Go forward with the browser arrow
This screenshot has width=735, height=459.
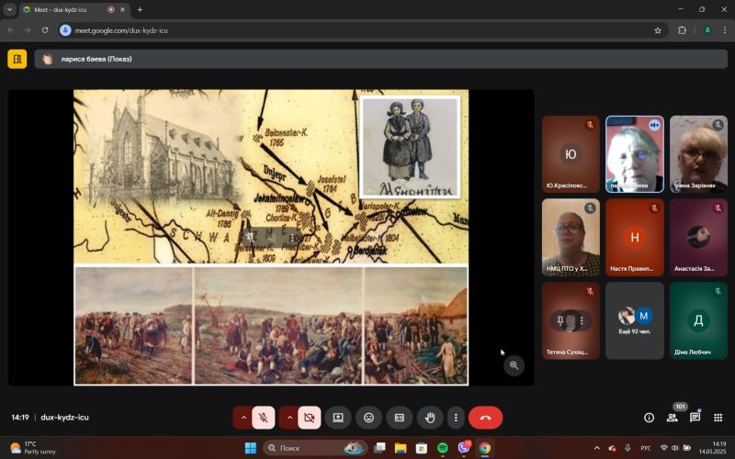pyautogui.click(x=28, y=30)
